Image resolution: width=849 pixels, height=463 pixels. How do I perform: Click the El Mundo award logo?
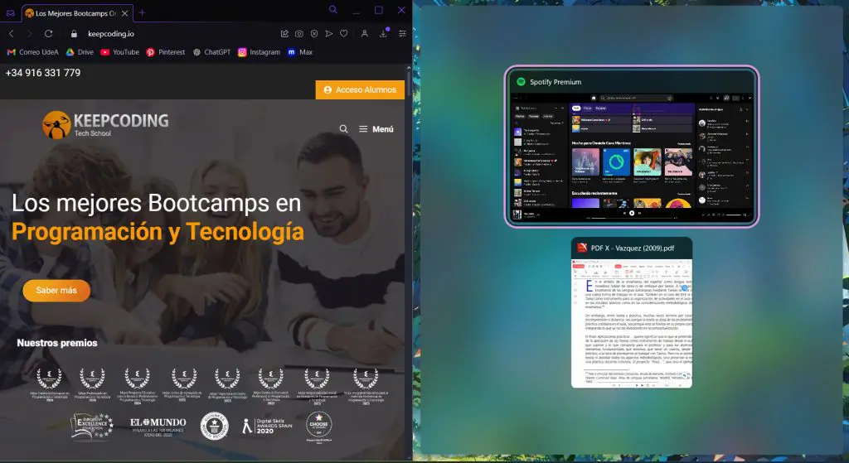(x=158, y=426)
